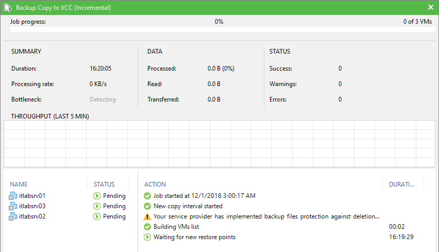Click the Processed 0.0 B (0%) value
Viewport: 439px width, 252px height.
(221, 69)
